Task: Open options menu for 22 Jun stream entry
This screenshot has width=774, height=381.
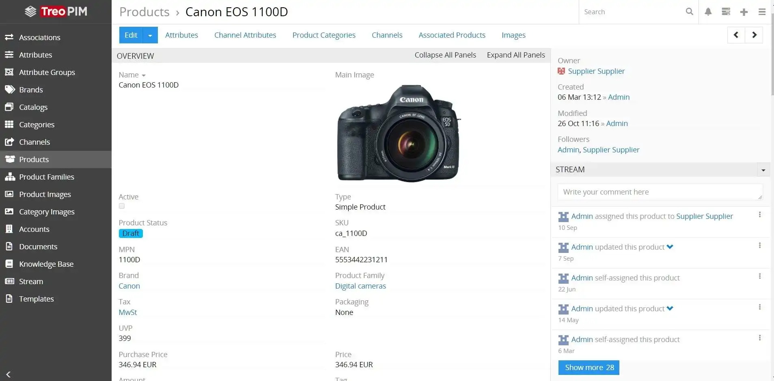Action: [760, 276]
